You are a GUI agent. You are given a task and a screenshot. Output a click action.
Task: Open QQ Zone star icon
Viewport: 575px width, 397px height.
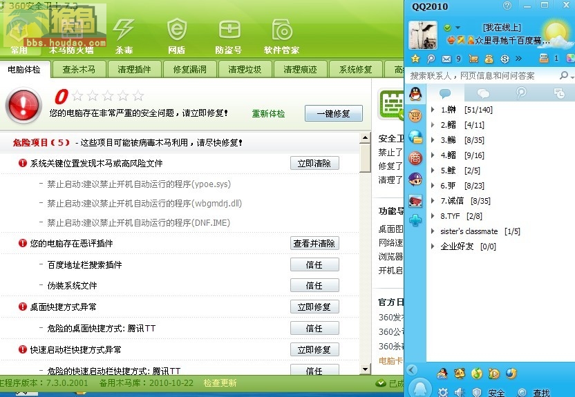pyautogui.click(x=415, y=59)
